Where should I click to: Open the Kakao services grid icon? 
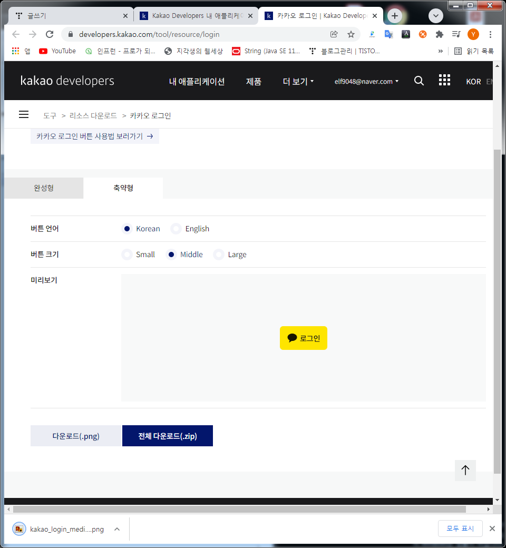(444, 80)
